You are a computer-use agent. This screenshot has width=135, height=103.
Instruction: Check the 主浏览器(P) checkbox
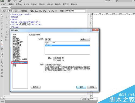click(x=54, y=58)
